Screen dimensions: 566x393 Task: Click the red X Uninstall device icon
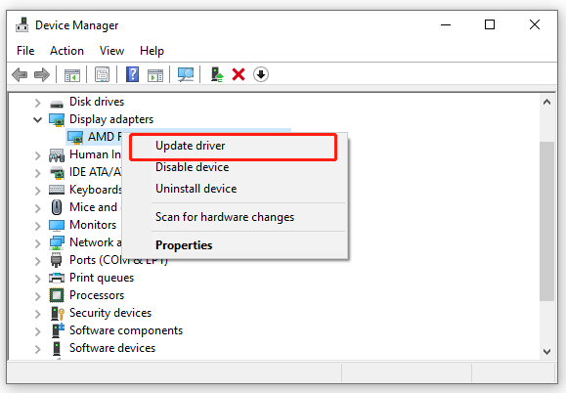pos(239,74)
